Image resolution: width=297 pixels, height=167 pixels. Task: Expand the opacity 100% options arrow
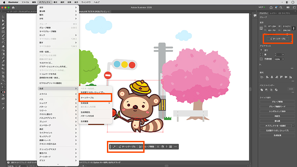pos(283,59)
